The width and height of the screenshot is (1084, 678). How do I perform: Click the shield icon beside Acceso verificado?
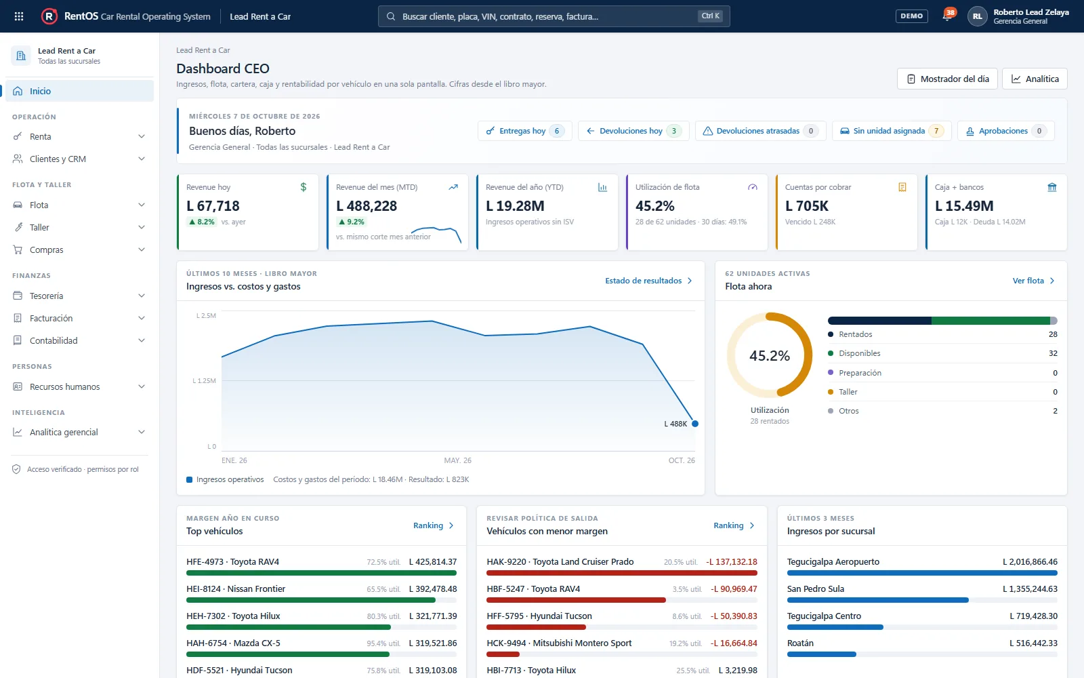pos(16,469)
